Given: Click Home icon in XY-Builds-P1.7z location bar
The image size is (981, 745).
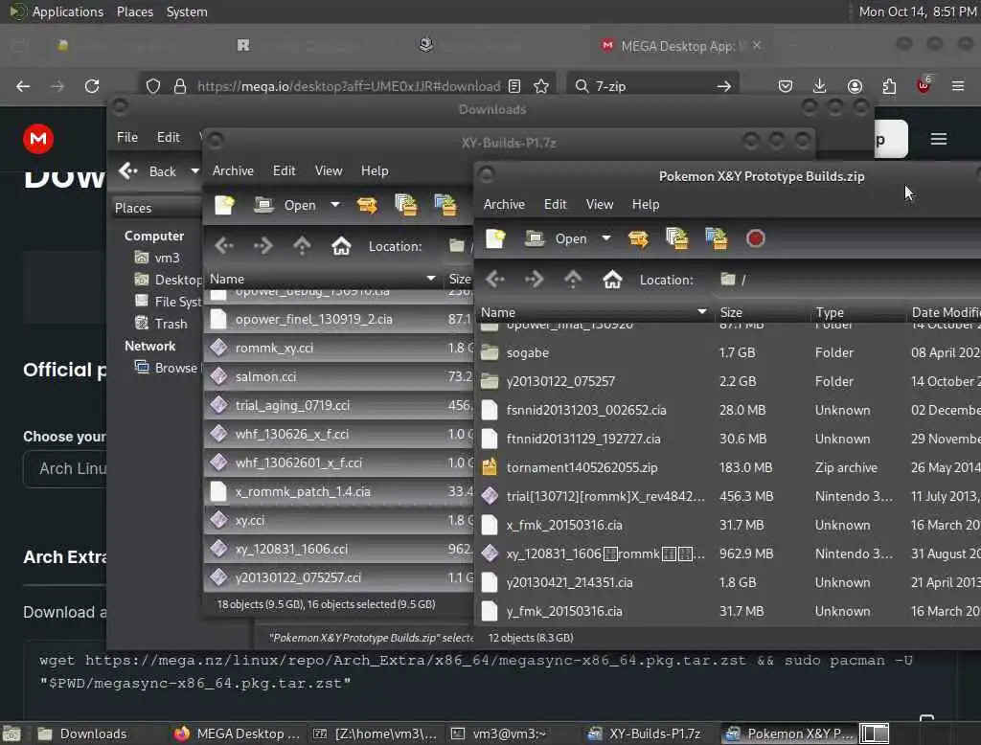Looking at the screenshot, I should tap(341, 246).
